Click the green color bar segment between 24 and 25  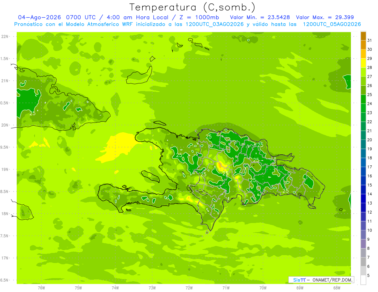[363, 99]
